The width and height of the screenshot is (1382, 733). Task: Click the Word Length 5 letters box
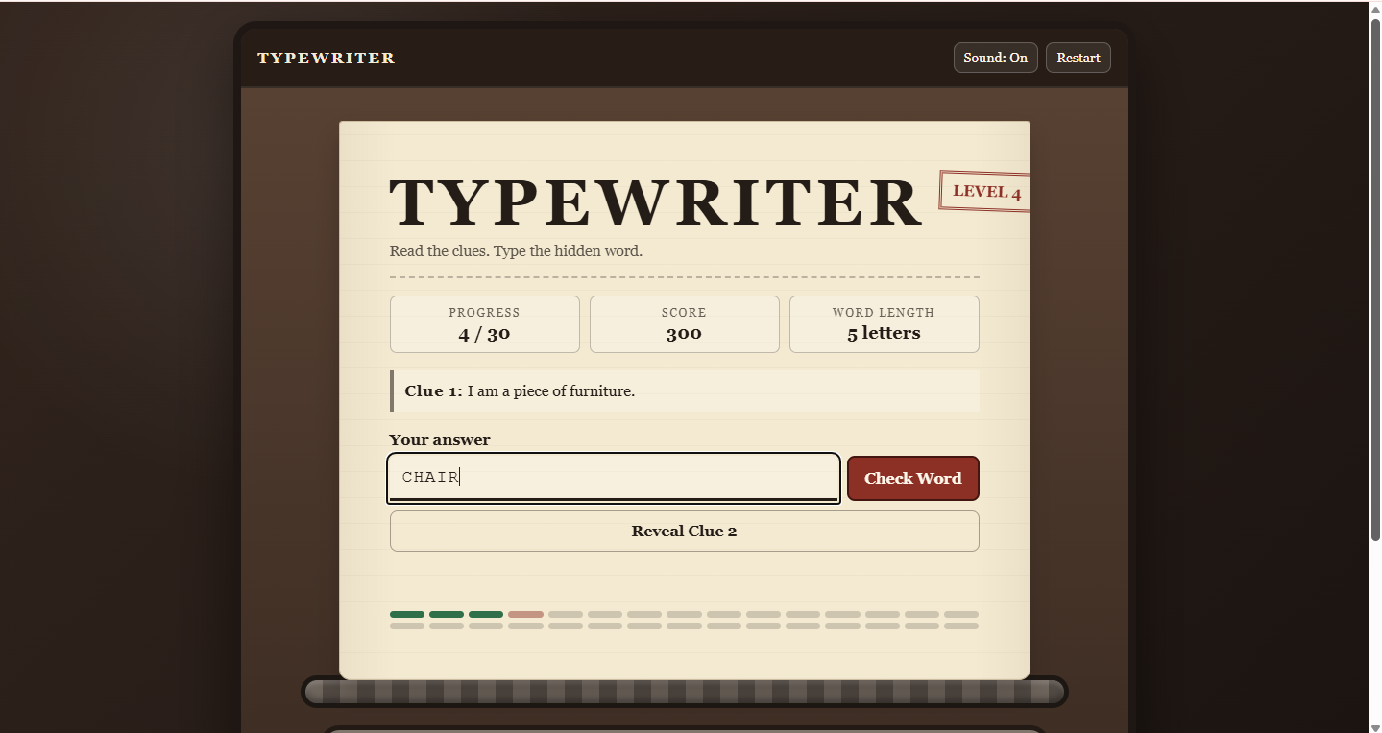pos(885,324)
